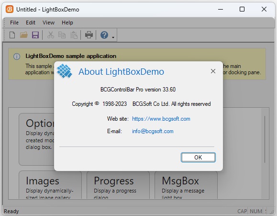Click the Ready status bar text
The image size is (277, 216).
pos(11,211)
